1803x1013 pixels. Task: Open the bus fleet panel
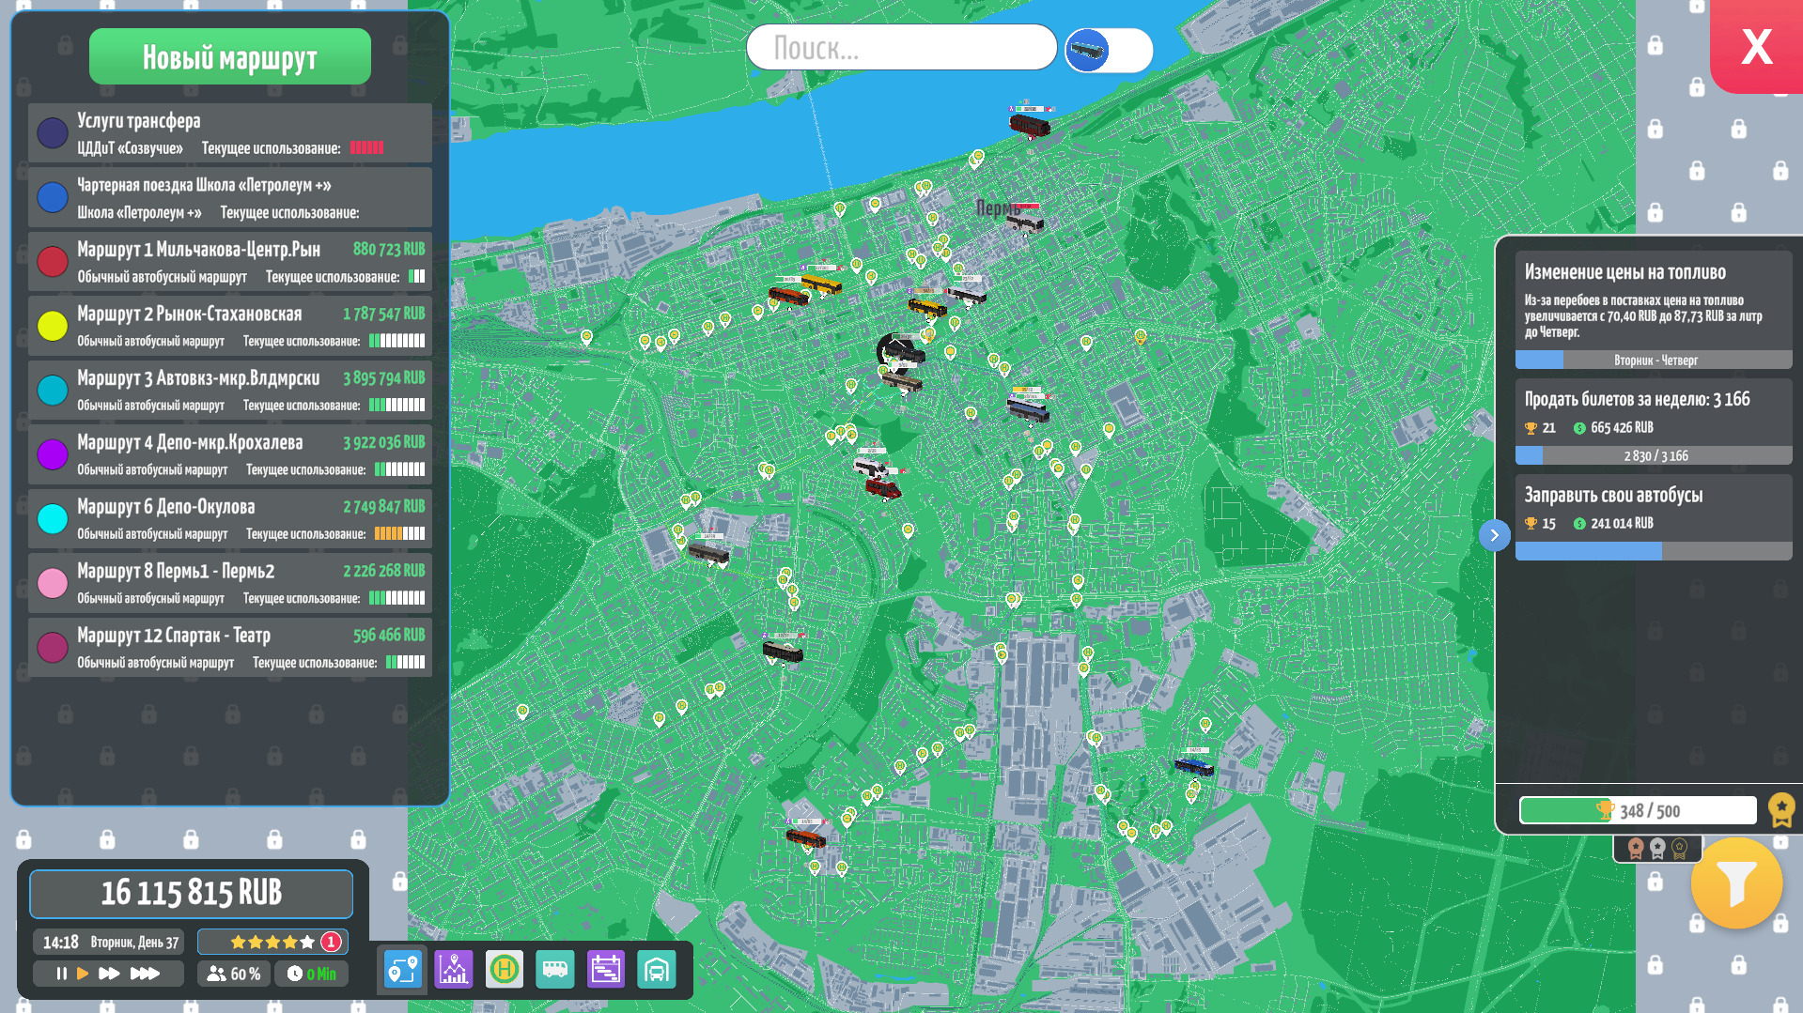point(555,969)
